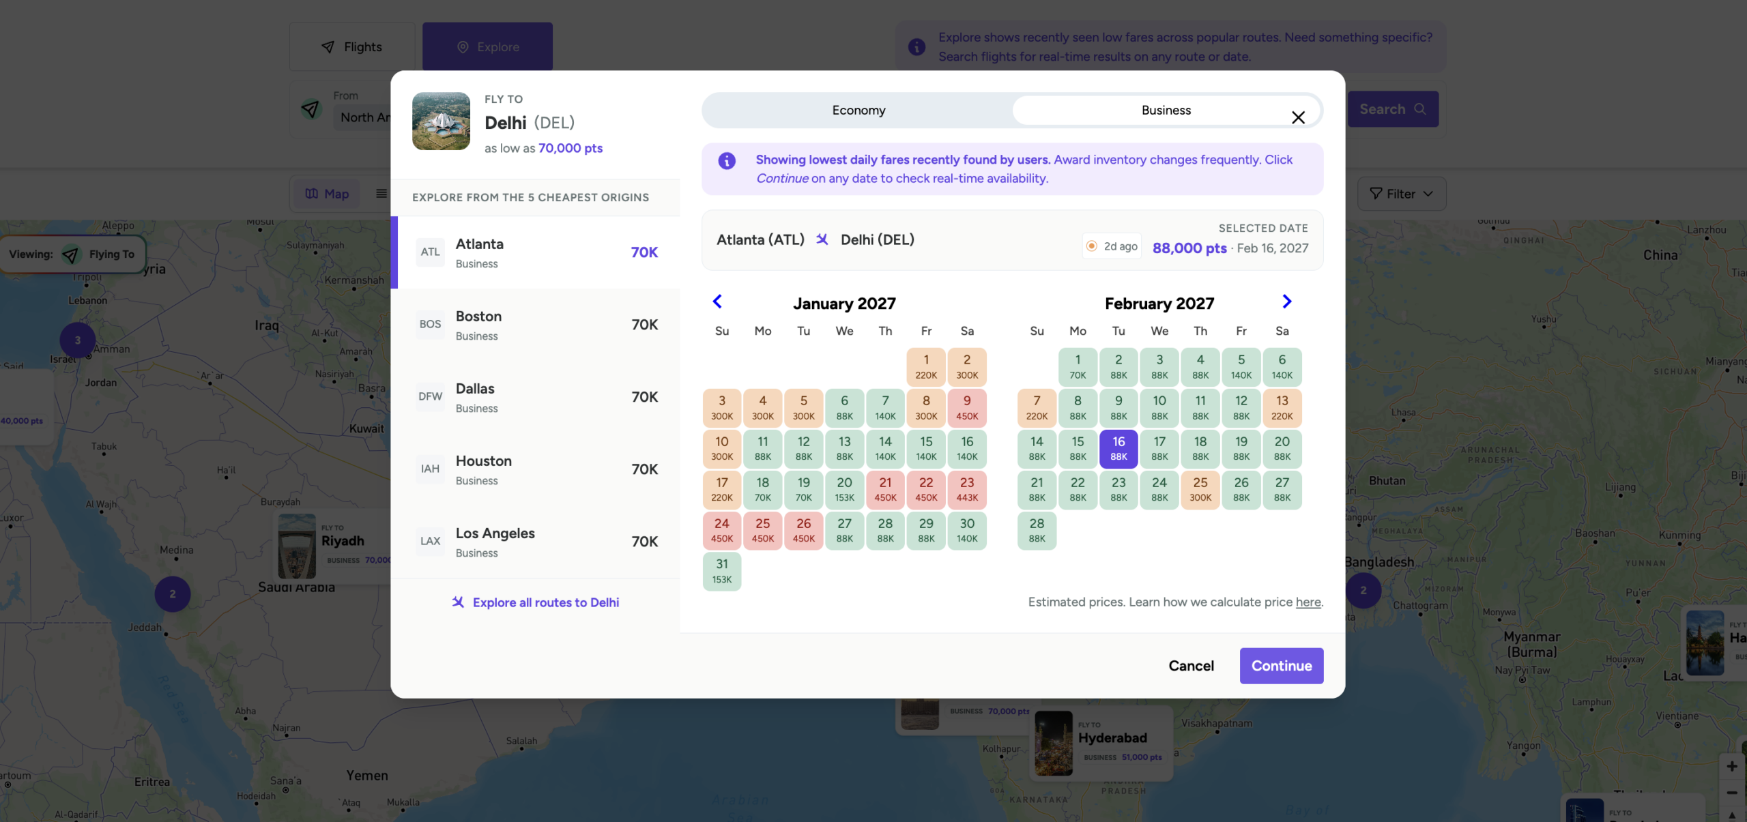Viewport: 1747px width, 822px height.
Task: Select January 27 at 88K
Action: tap(844, 531)
